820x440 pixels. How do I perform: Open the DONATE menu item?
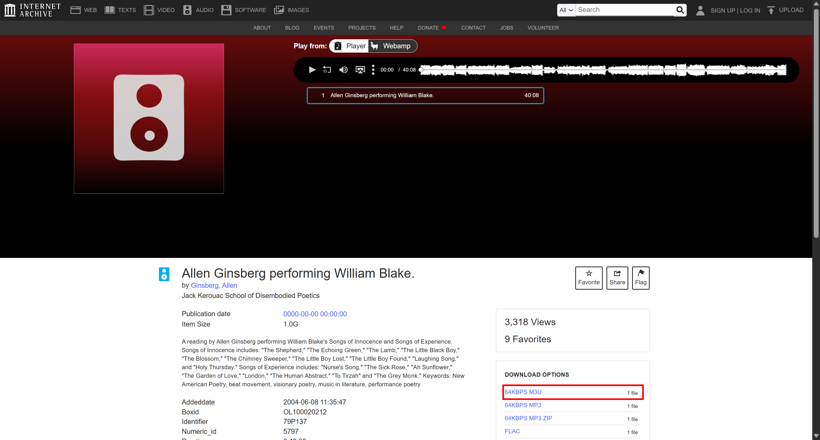432,28
